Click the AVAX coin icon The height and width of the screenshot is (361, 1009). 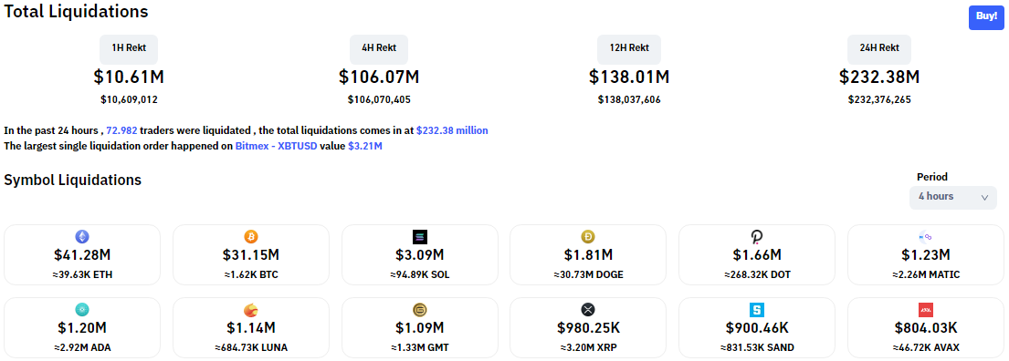coord(925,310)
